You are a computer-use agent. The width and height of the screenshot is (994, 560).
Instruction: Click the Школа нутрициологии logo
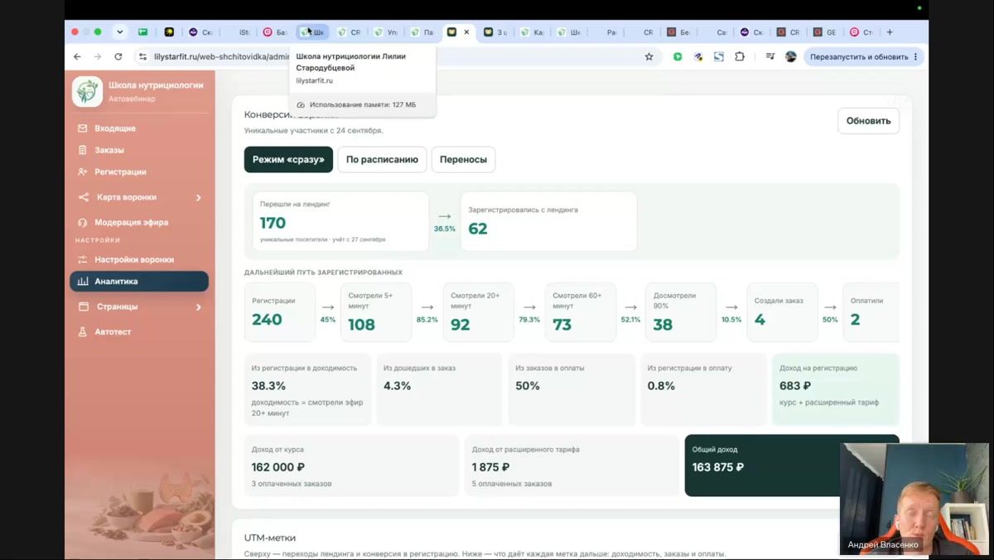87,91
